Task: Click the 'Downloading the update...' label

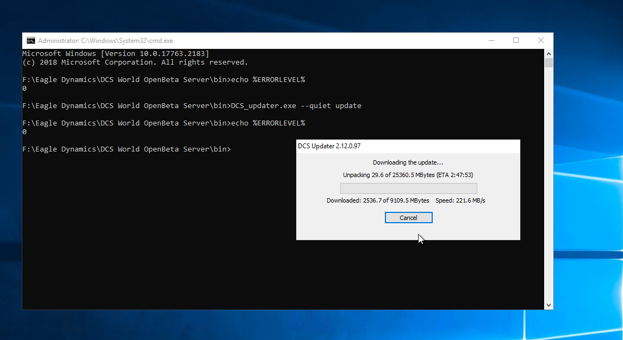Action: [408, 162]
